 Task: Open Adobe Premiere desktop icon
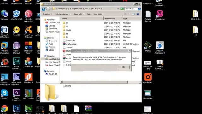point(16,95)
